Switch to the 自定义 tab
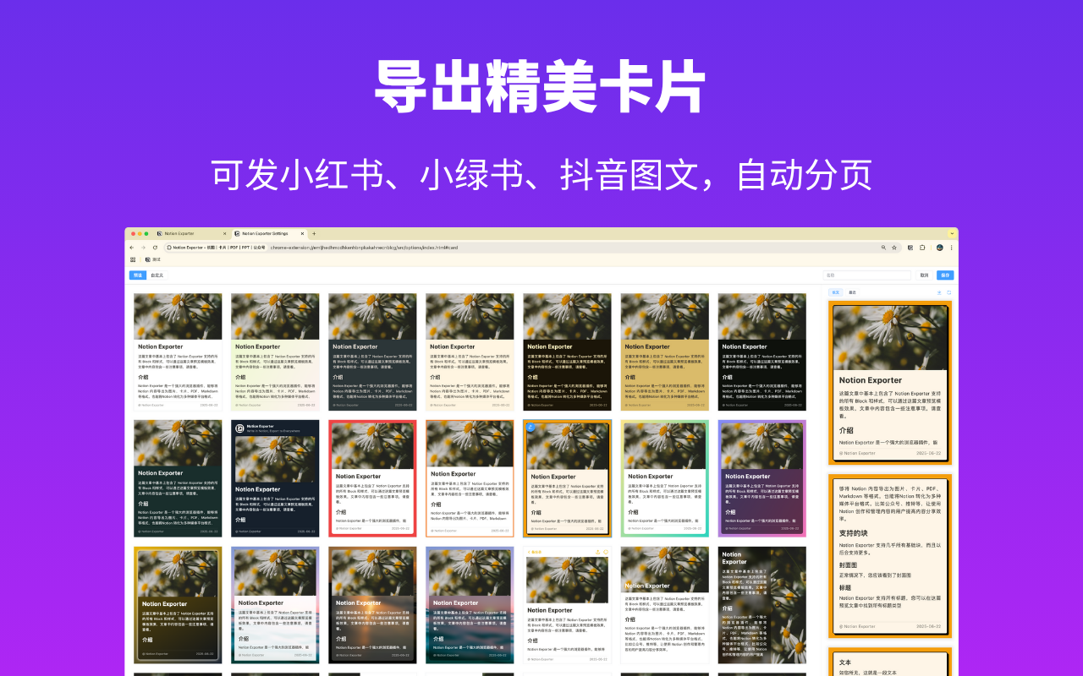 click(157, 275)
